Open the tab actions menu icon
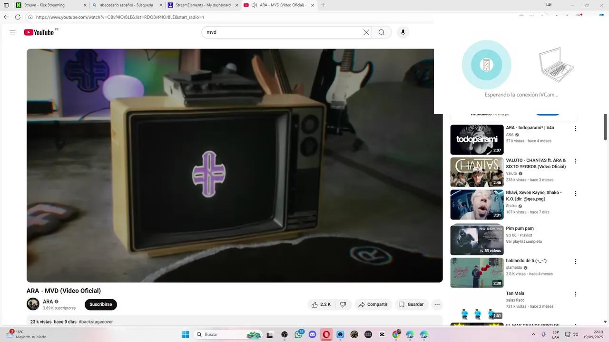Viewport: 609px width, 342px height. [6, 5]
